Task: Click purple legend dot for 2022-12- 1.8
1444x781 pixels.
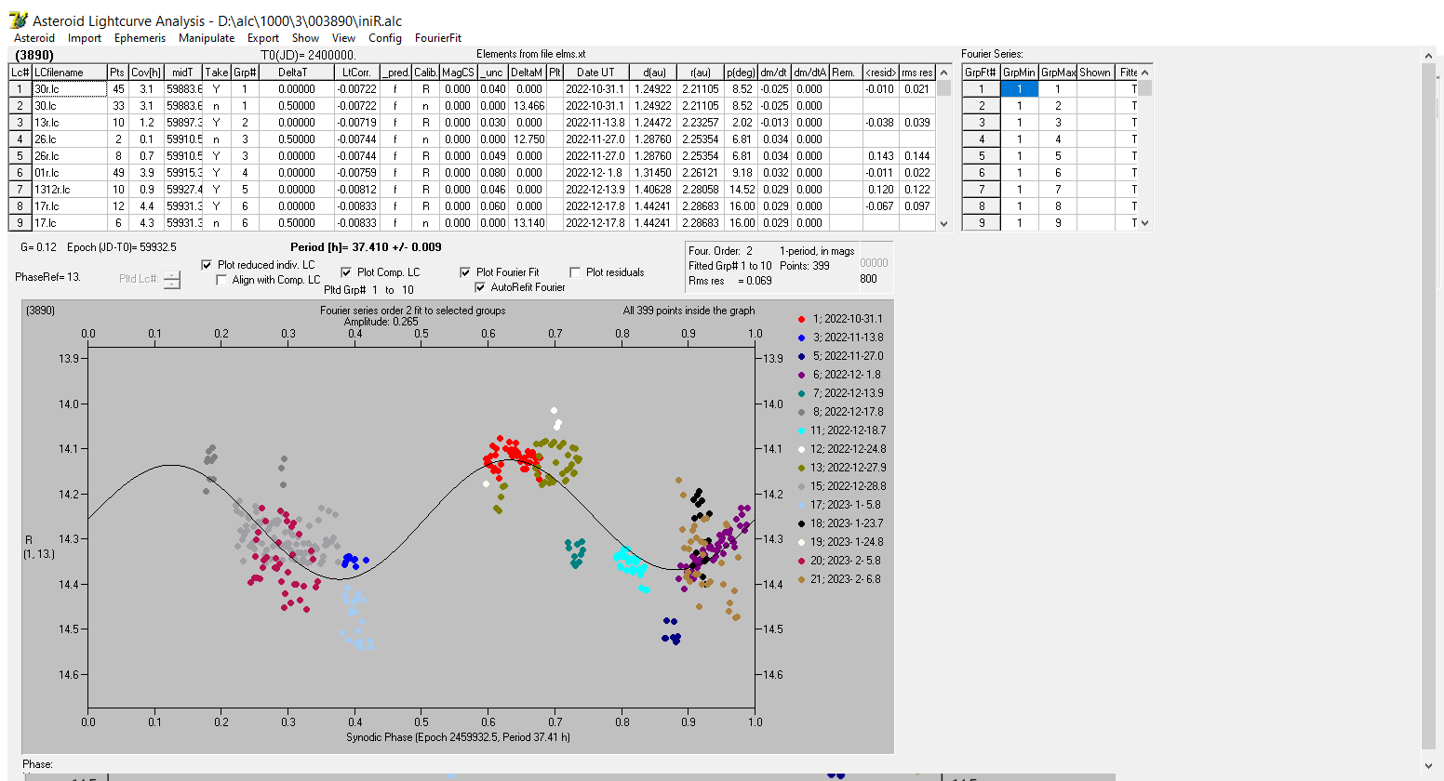Action: click(801, 375)
